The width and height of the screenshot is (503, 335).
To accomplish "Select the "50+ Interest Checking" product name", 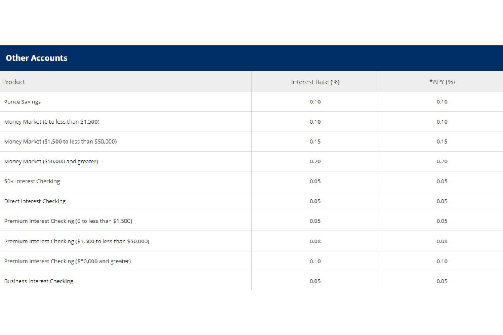I will (32, 181).
